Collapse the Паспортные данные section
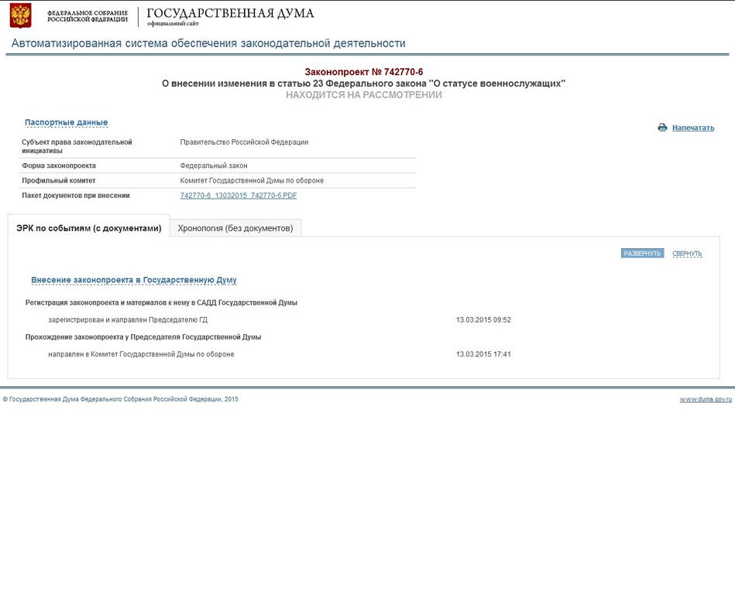This screenshot has width=735, height=594. tap(66, 122)
